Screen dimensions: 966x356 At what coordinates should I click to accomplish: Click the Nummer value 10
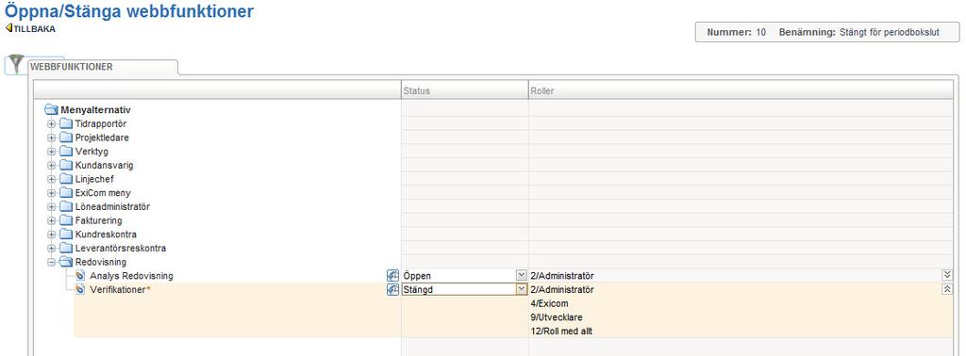(761, 32)
